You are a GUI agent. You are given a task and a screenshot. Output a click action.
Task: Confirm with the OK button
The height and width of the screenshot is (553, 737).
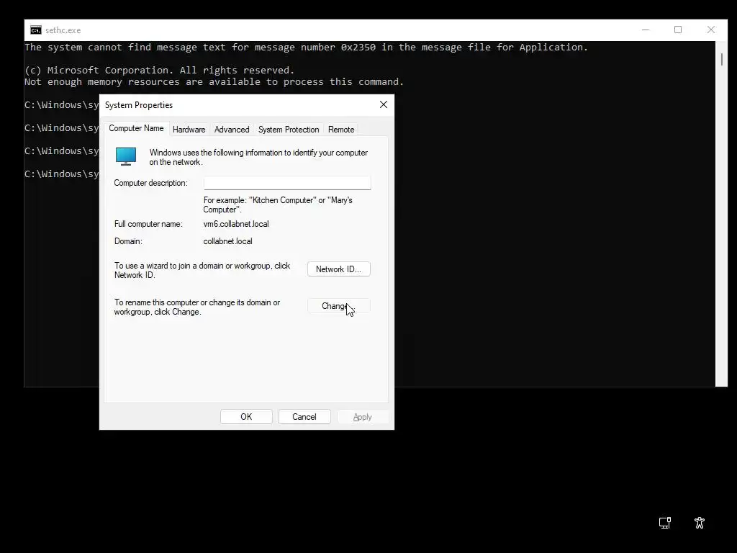[x=246, y=417]
